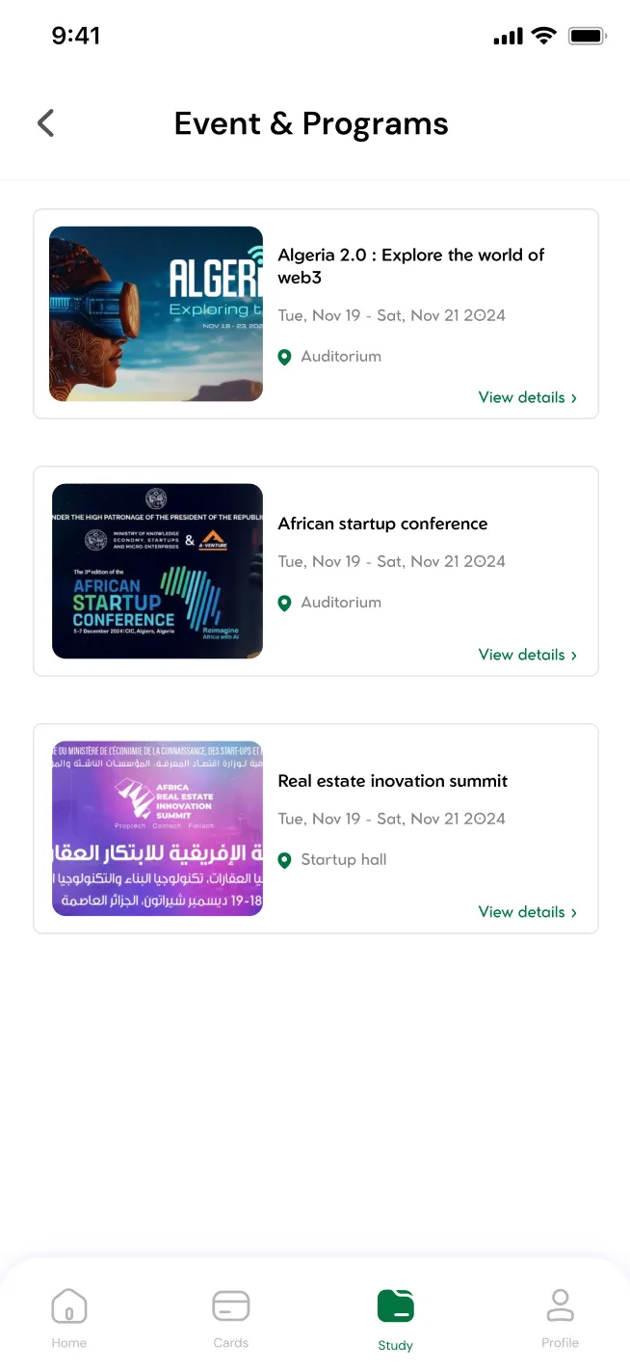Screen dimensions: 630x1371
Task: Tap the Algeria 2.0 location pin icon
Action: point(284,357)
